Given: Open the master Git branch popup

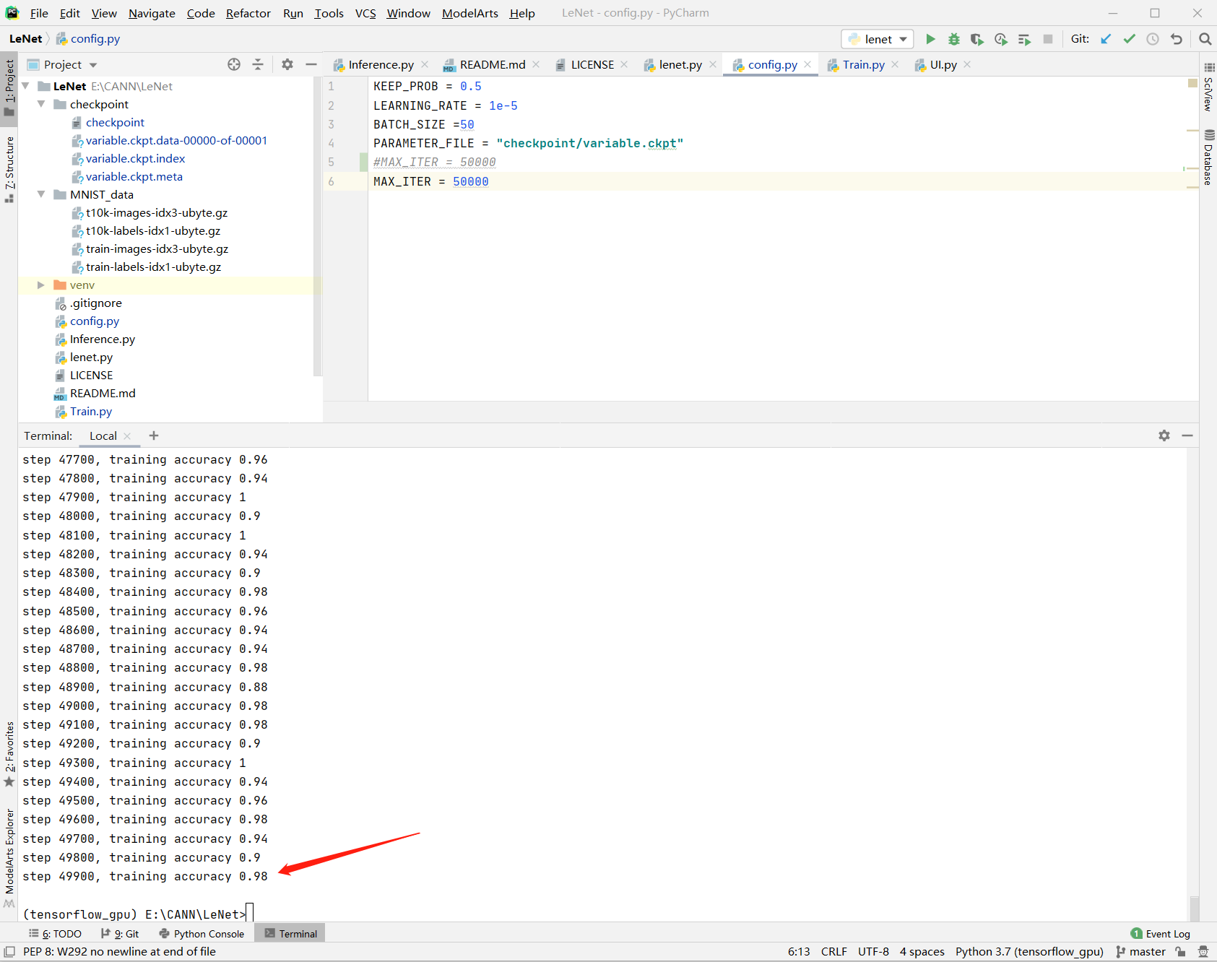Looking at the screenshot, I should click(x=1141, y=952).
